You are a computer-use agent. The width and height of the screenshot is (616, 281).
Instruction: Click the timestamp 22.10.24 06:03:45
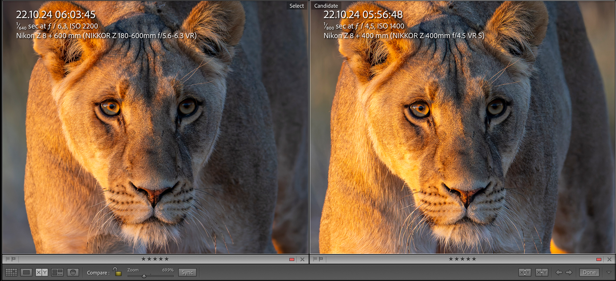56,14
